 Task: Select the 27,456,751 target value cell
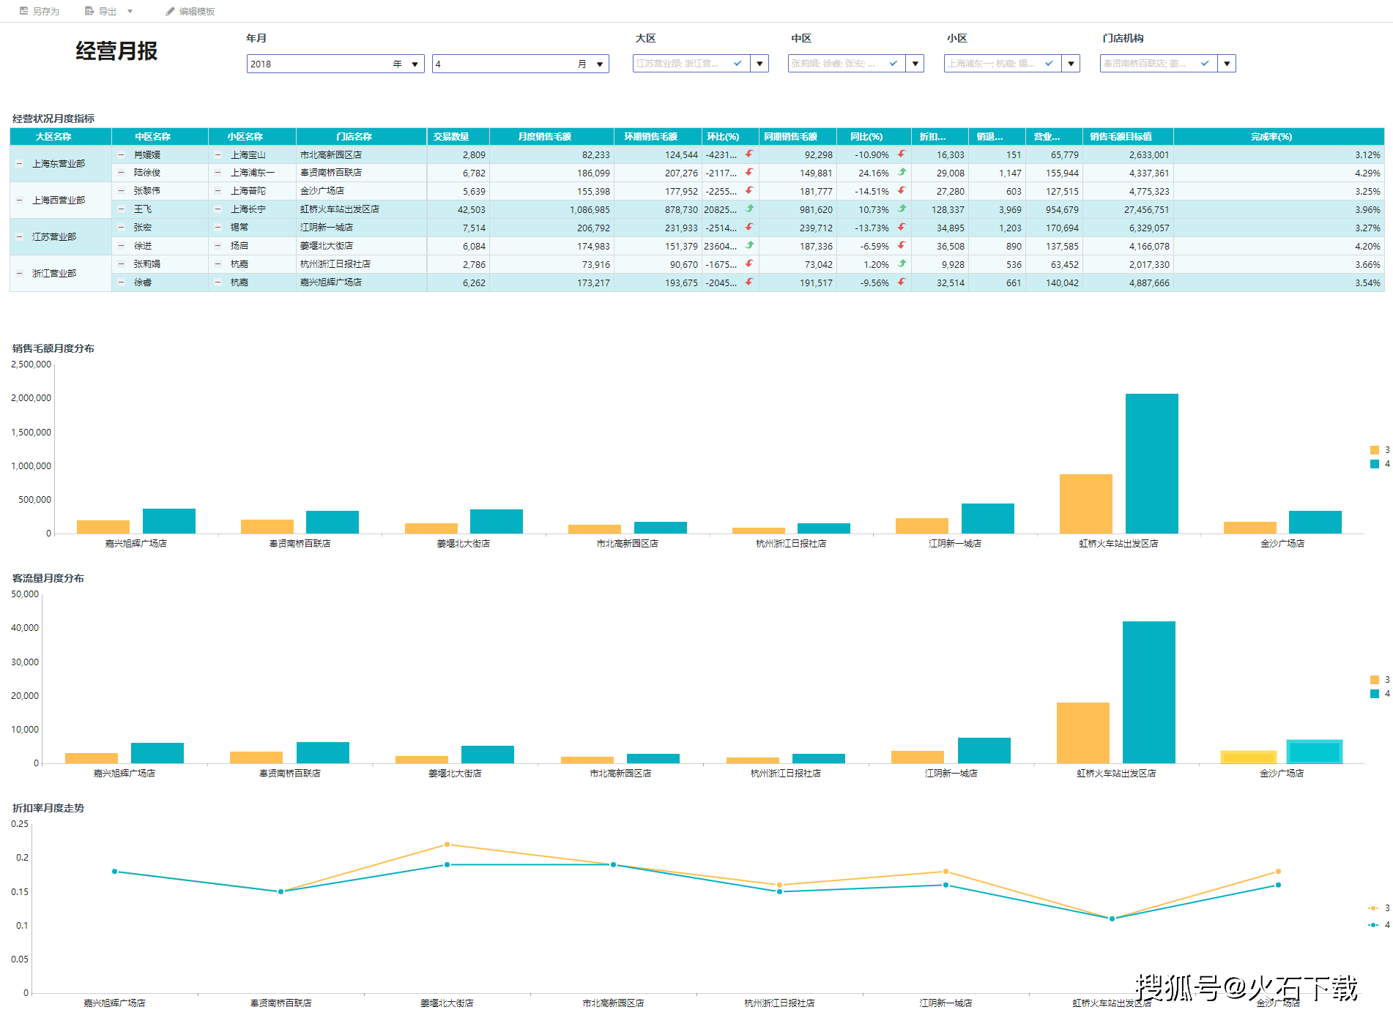[x=1128, y=209]
